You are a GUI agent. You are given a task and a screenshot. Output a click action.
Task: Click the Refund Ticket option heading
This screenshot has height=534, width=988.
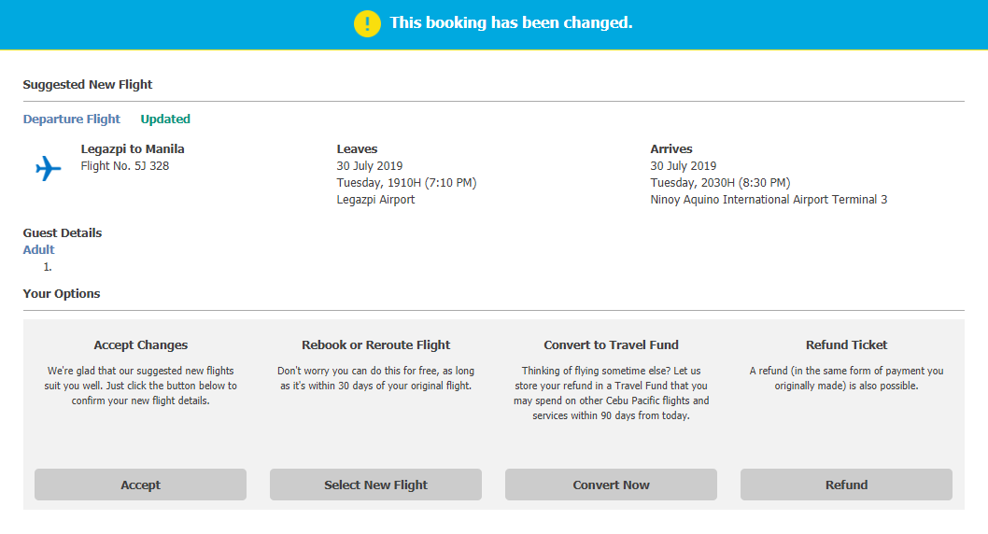click(847, 344)
